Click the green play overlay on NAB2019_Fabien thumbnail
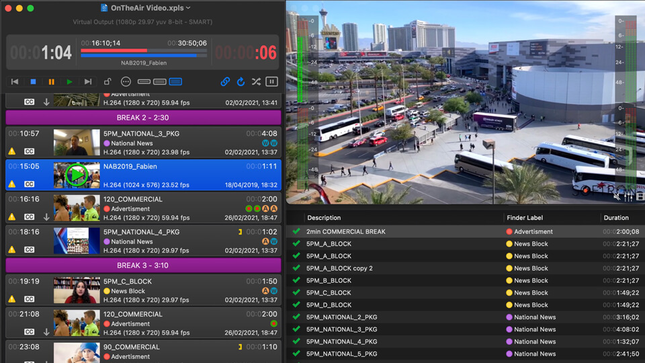645x363 pixels. (x=77, y=175)
